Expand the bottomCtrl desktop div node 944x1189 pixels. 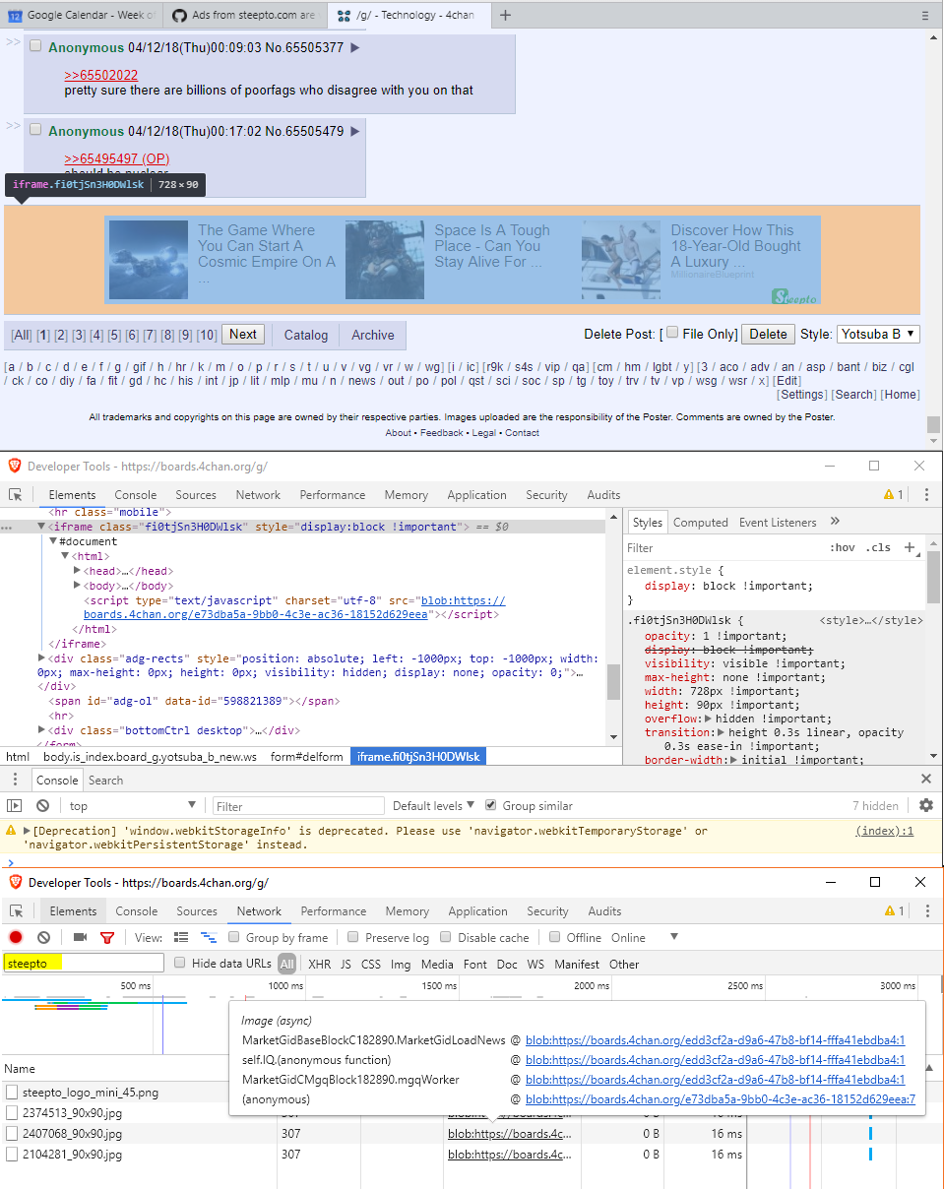[x=41, y=730]
